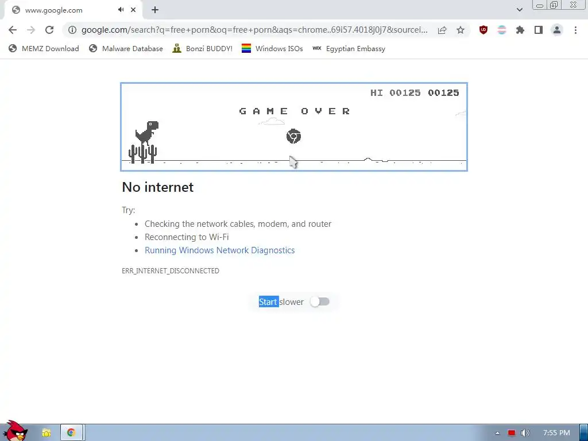
Task: View site information icon in address bar
Action: (72, 30)
